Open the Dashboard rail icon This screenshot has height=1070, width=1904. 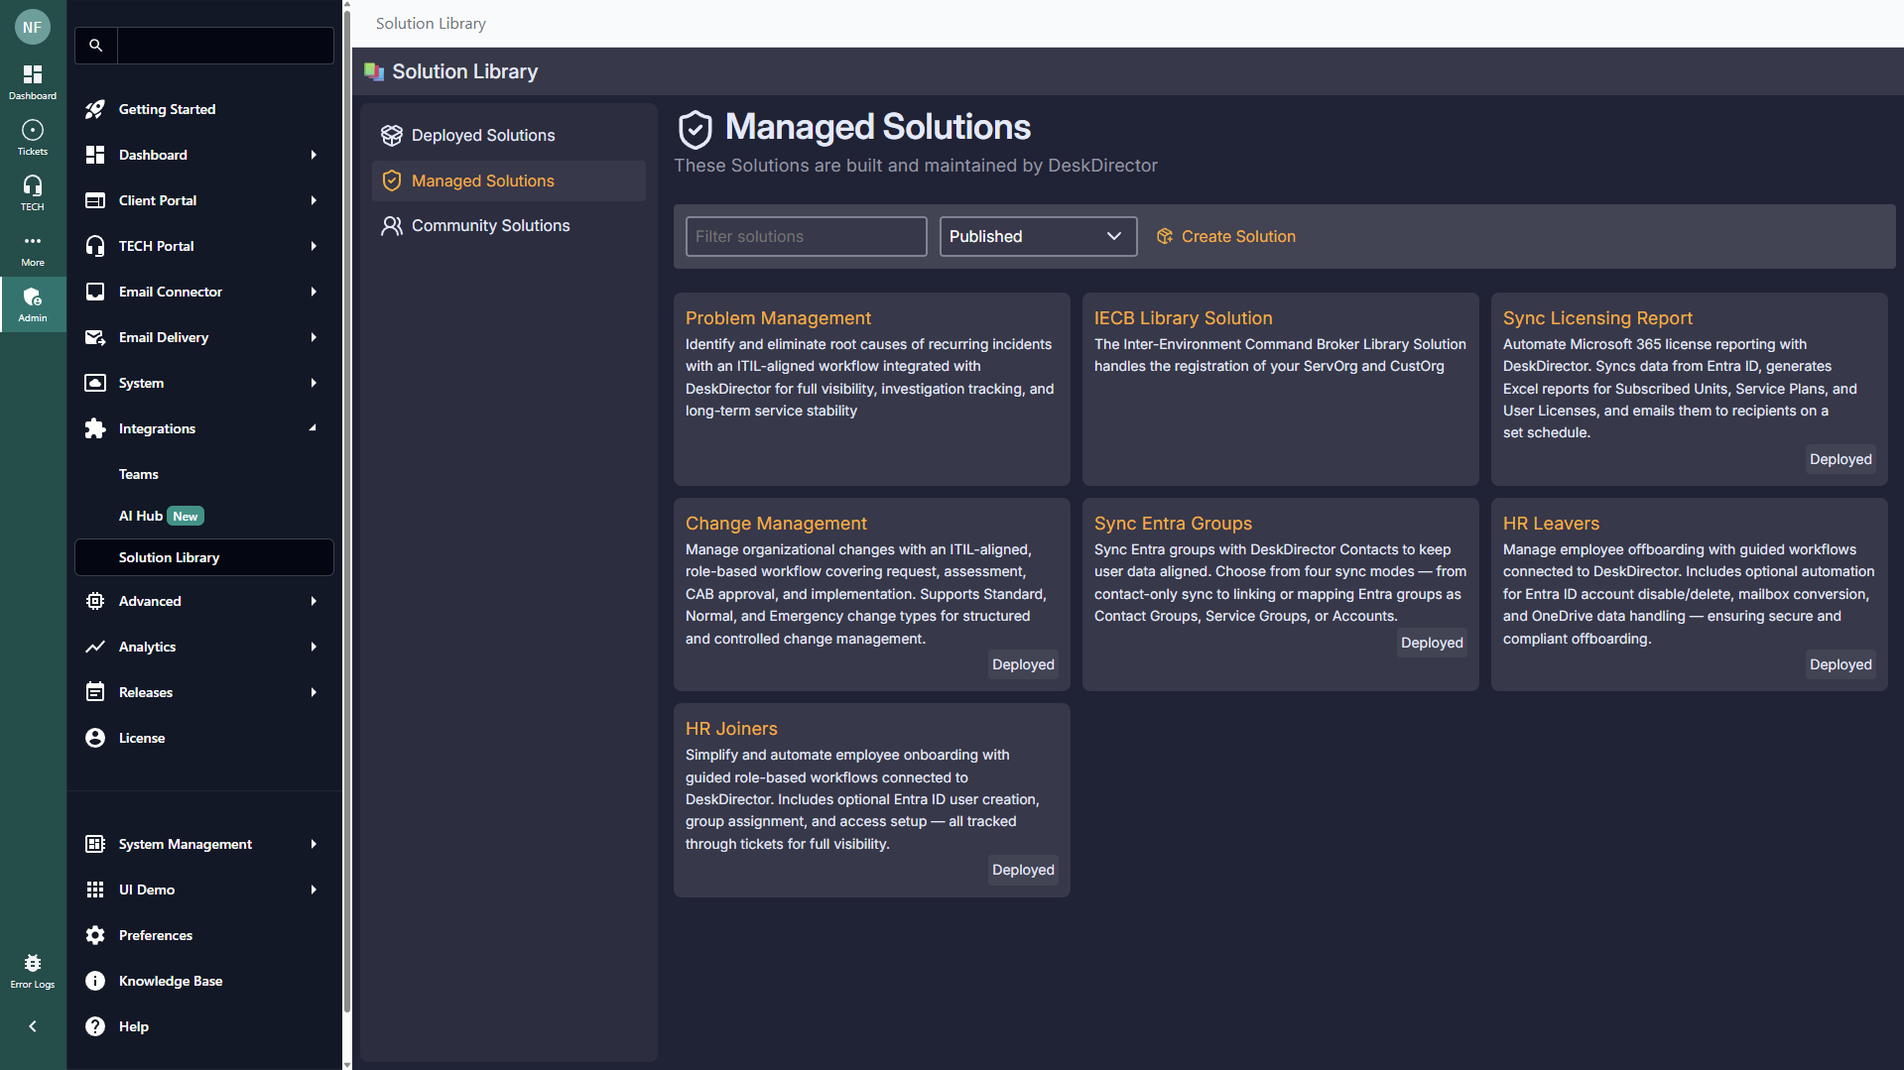pos(33,81)
